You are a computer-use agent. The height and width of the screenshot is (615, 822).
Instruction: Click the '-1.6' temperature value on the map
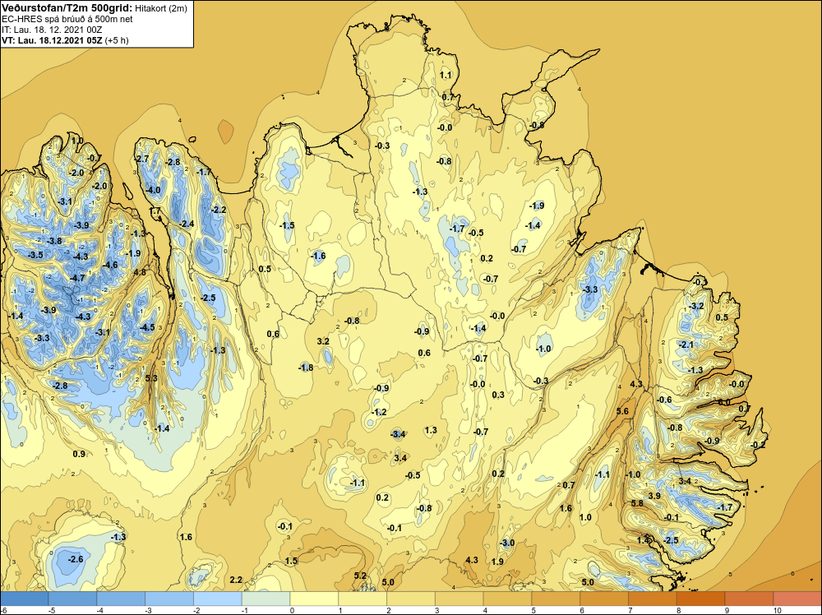318,256
